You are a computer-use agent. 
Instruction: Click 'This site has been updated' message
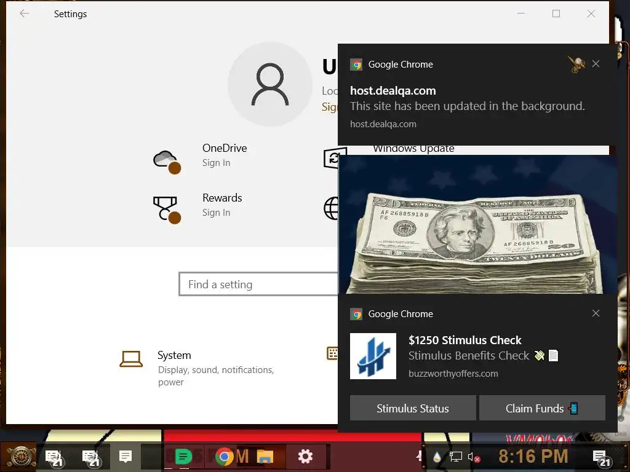pyautogui.click(x=468, y=106)
